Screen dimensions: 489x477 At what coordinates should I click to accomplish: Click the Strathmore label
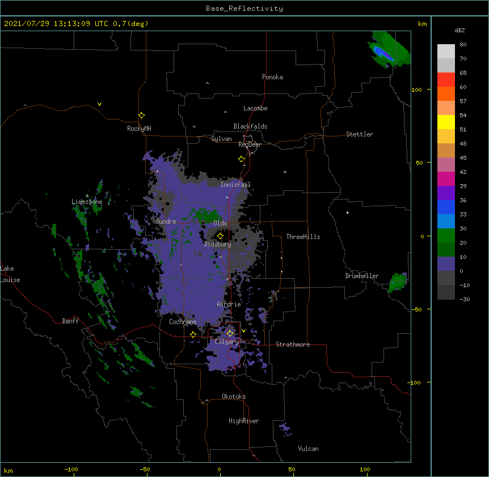[293, 344]
